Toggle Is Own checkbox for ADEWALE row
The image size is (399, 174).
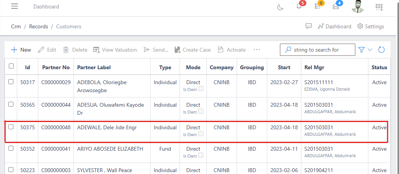[x=201, y=133]
